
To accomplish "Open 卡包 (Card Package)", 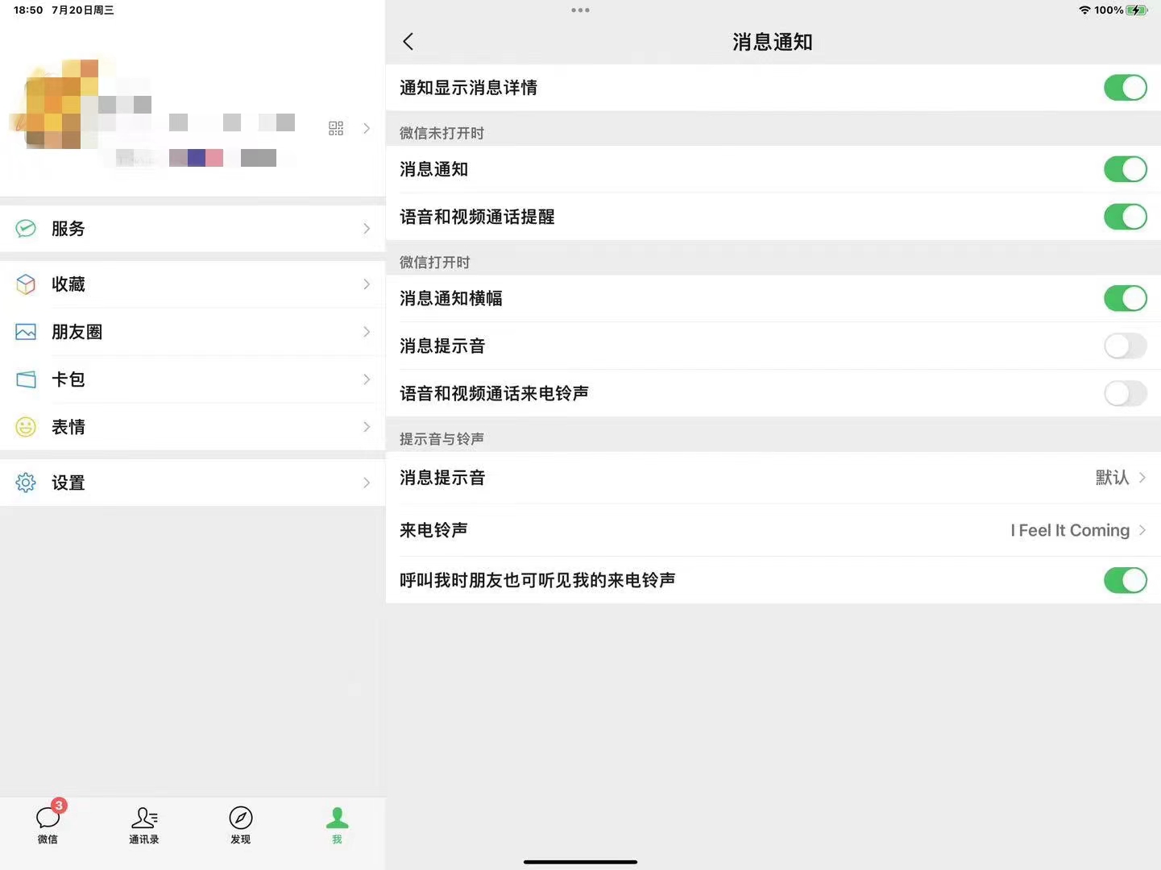I will [x=193, y=379].
